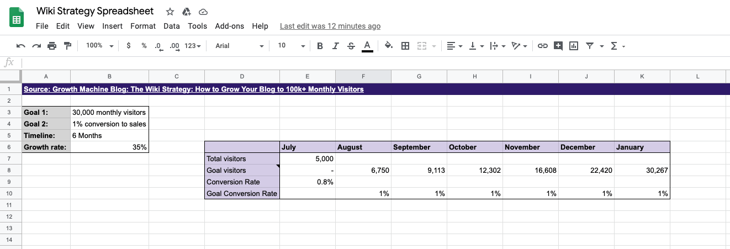Open the zoom level 100% dropdown
The height and width of the screenshot is (249, 730).
99,46
